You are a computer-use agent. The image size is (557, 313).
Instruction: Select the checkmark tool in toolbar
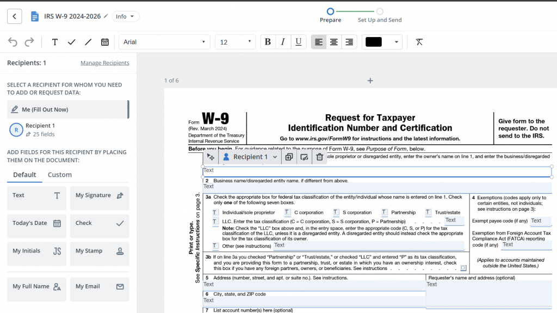(71, 42)
